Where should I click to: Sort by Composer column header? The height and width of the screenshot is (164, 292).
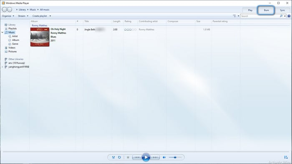pos(173,21)
